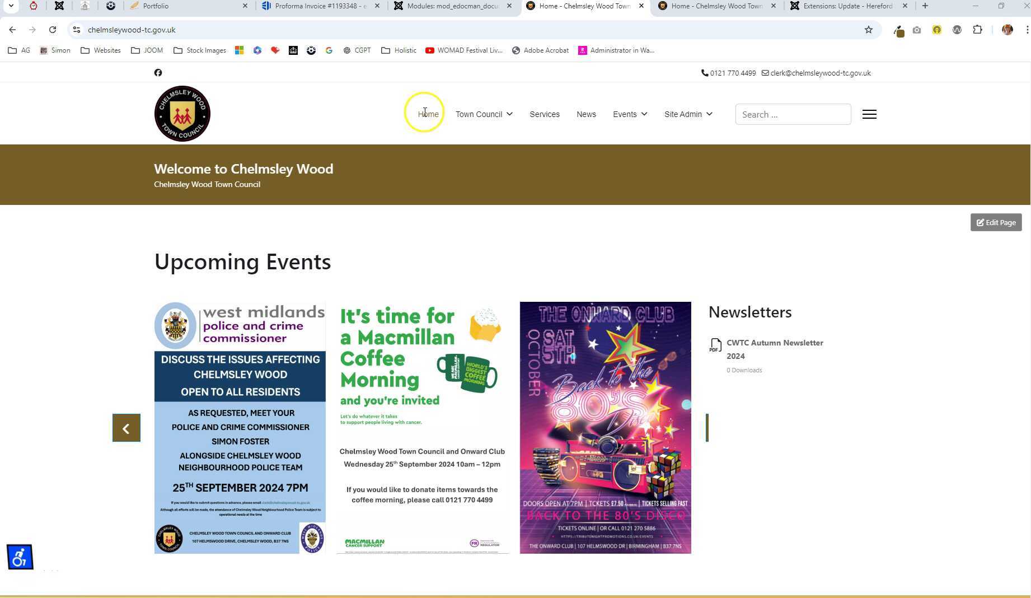Open the browser Extensions puzzle icon
The width and height of the screenshot is (1031, 598).
tap(977, 30)
